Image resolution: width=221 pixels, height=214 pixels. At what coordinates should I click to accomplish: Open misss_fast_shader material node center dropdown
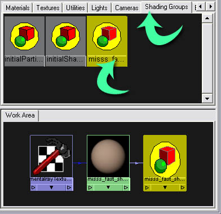click(108, 187)
